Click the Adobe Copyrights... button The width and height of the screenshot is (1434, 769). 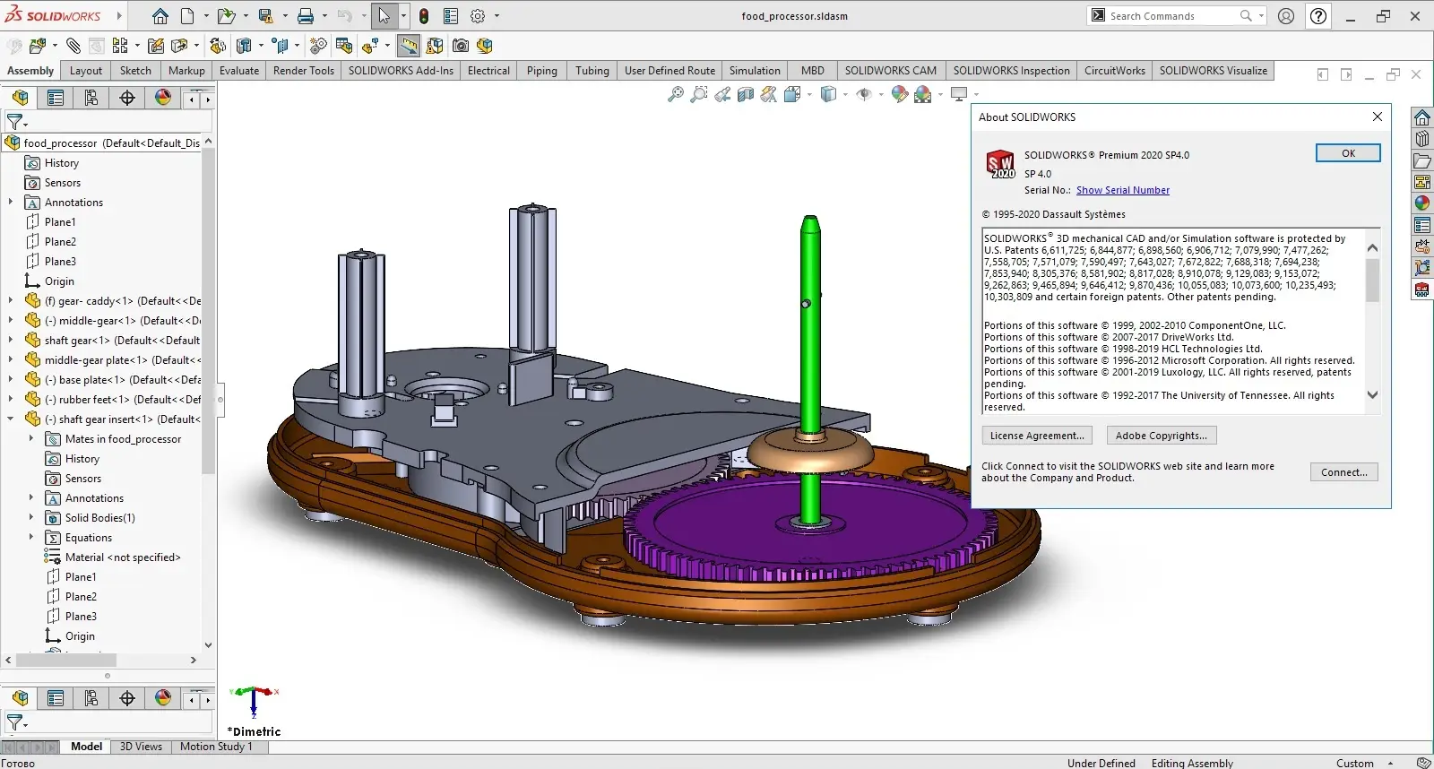coord(1161,436)
